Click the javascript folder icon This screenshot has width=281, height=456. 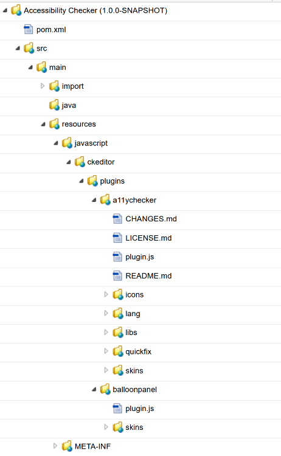point(67,143)
